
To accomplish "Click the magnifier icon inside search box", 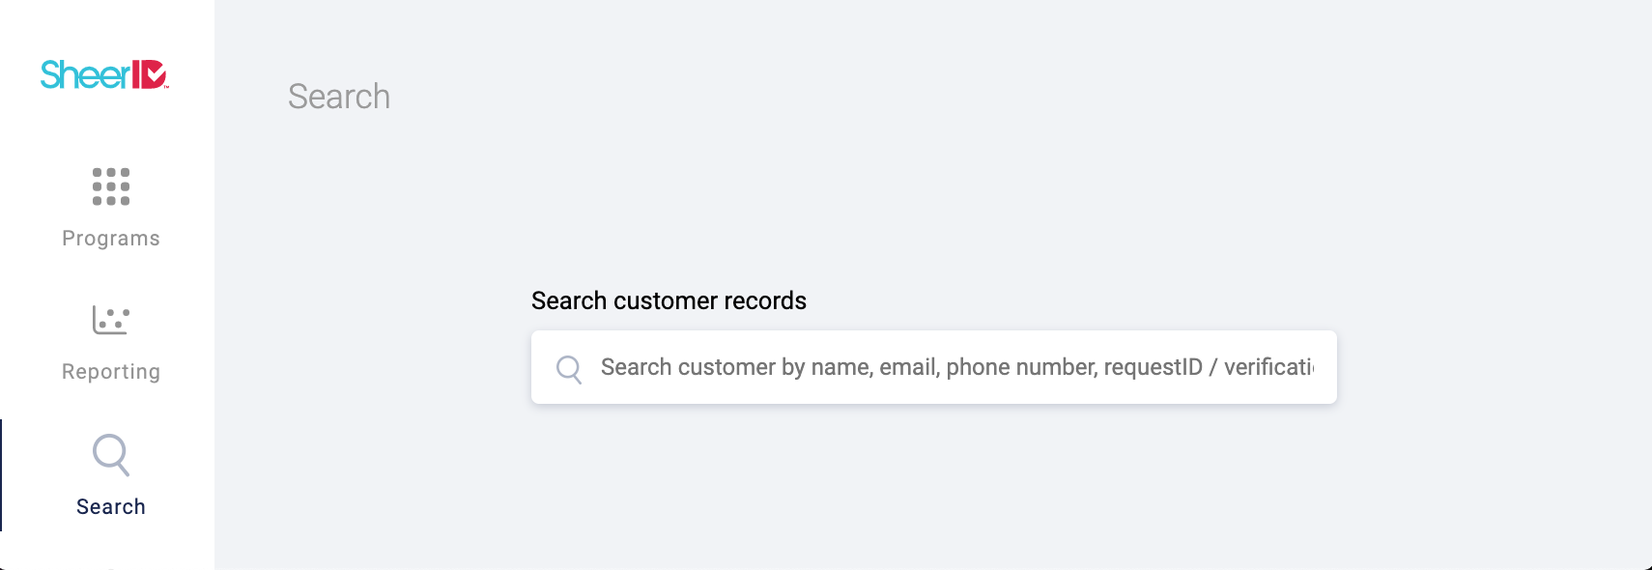I will [569, 369].
